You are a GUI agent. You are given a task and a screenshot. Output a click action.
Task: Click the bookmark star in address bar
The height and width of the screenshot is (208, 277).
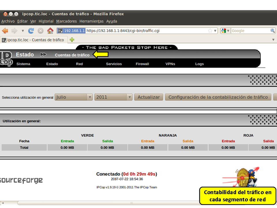click(210, 31)
